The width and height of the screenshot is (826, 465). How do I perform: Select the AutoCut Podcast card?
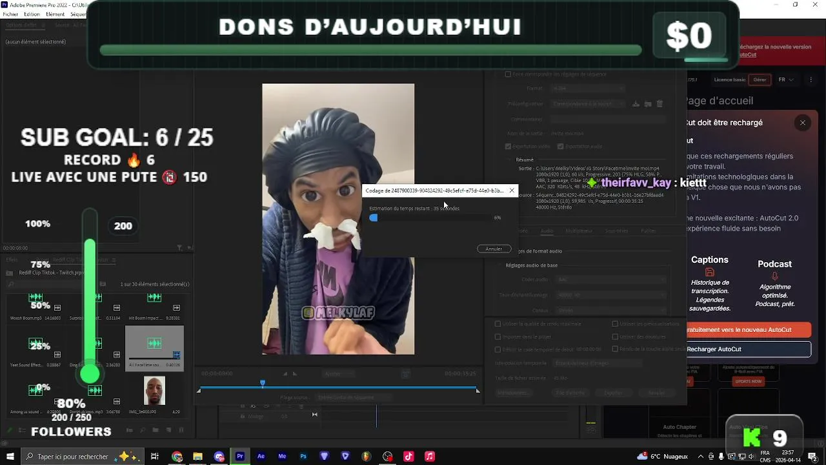click(x=774, y=284)
